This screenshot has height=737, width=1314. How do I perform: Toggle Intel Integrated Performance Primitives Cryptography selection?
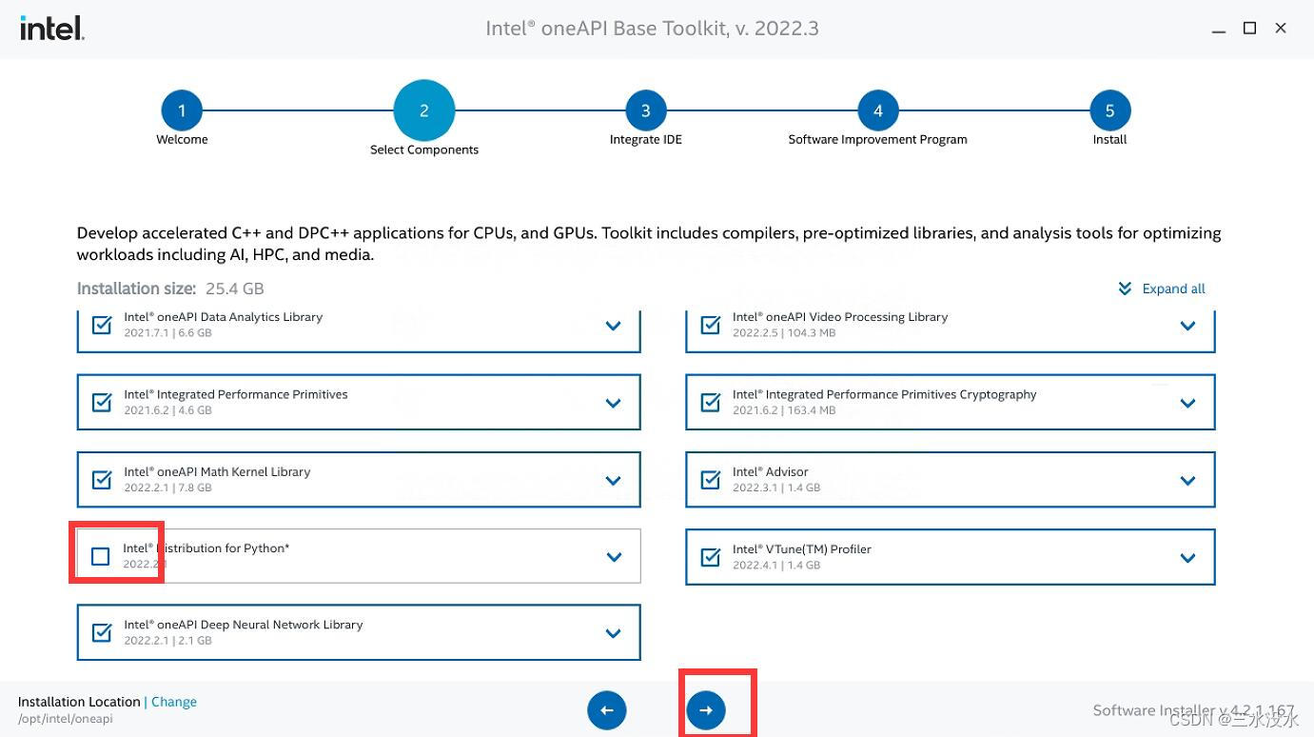coord(710,402)
